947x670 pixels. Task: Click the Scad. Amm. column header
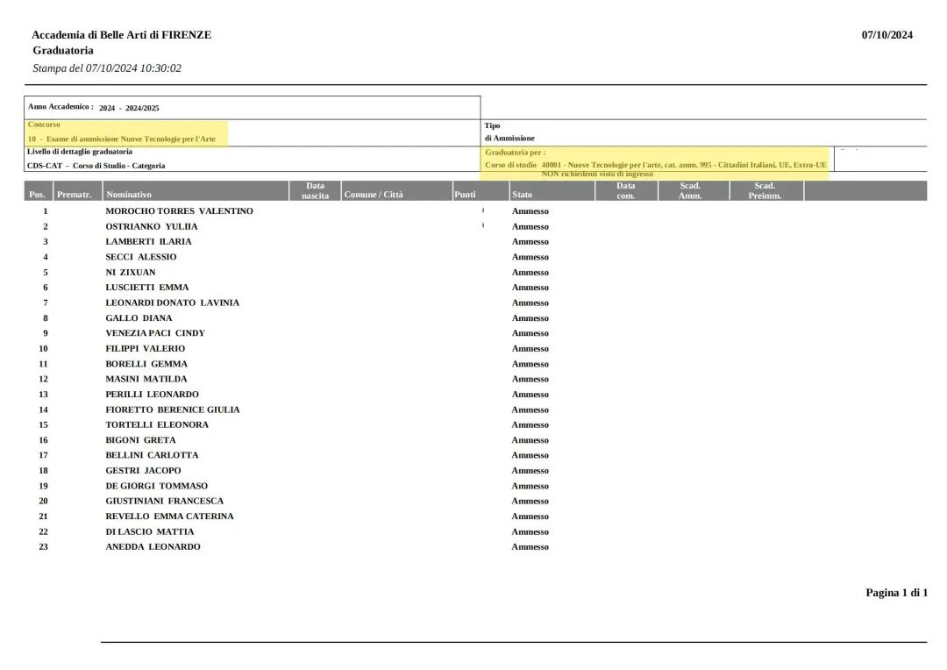(690, 190)
